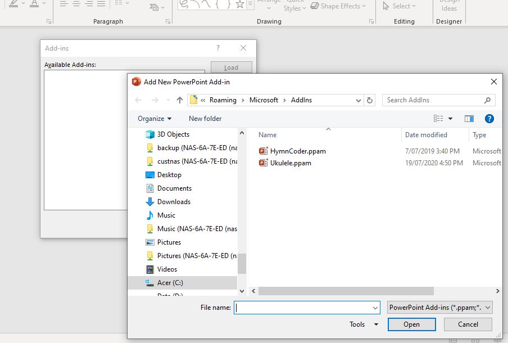This screenshot has height=343, width=508.
Task: Click file list horizontal scroll left arrow
Action: [x=253, y=291]
